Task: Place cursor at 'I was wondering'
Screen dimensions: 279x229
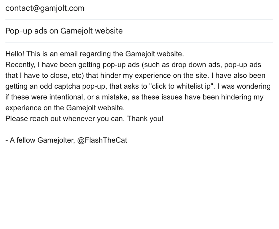Action: 244,86
